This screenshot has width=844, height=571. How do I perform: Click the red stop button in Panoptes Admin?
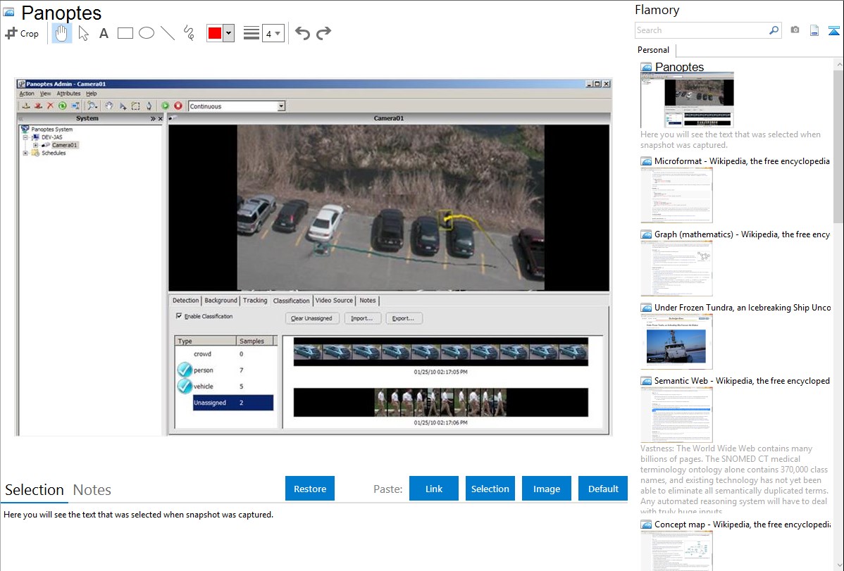[x=178, y=106]
